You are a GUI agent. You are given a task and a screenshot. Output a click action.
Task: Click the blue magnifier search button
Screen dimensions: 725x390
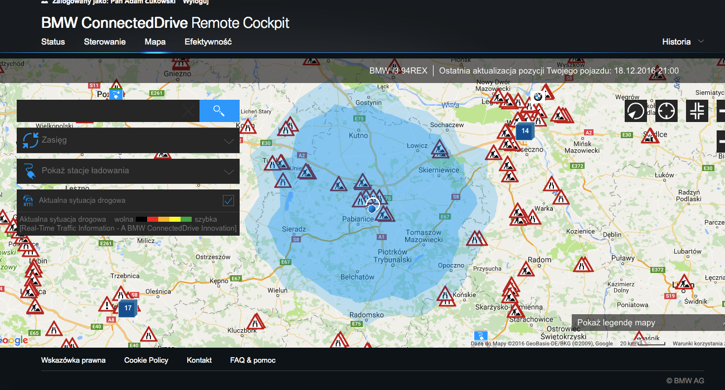[x=220, y=111]
